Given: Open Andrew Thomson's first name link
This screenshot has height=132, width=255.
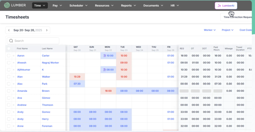Looking at the screenshot, I should tap(22, 105).
